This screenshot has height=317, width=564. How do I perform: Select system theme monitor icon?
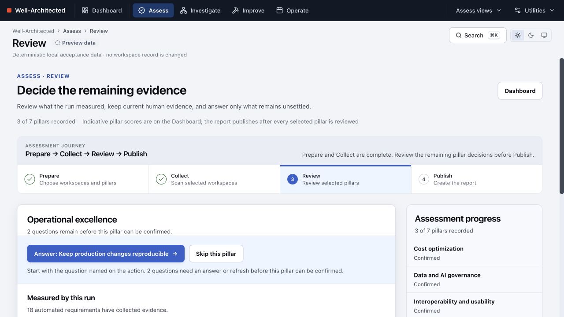(x=544, y=35)
